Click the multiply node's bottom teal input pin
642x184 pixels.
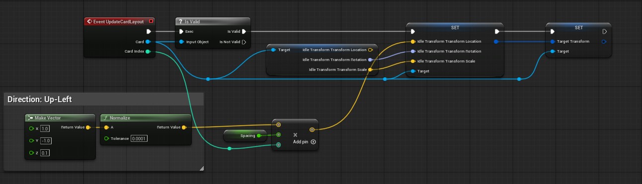tap(278, 145)
